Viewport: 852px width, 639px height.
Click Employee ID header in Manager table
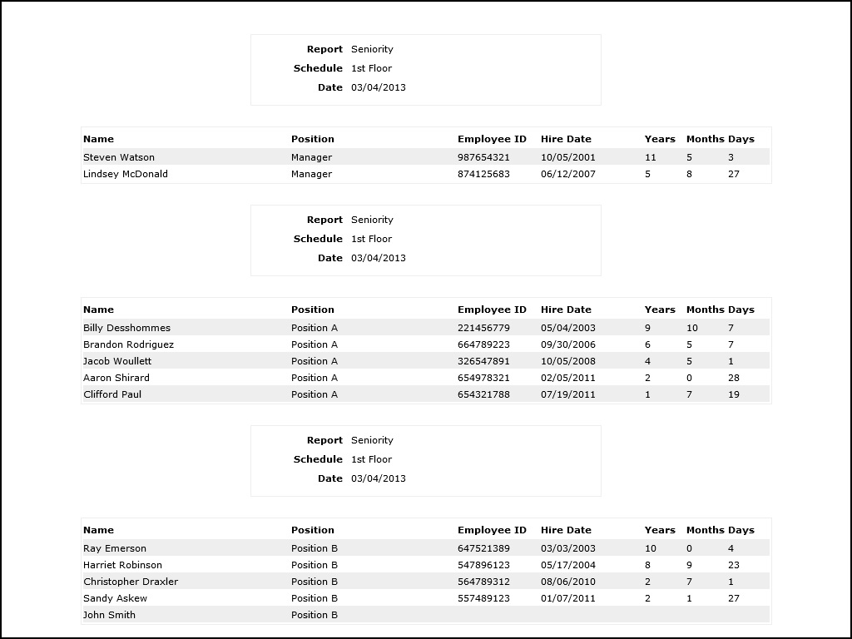pyautogui.click(x=492, y=139)
